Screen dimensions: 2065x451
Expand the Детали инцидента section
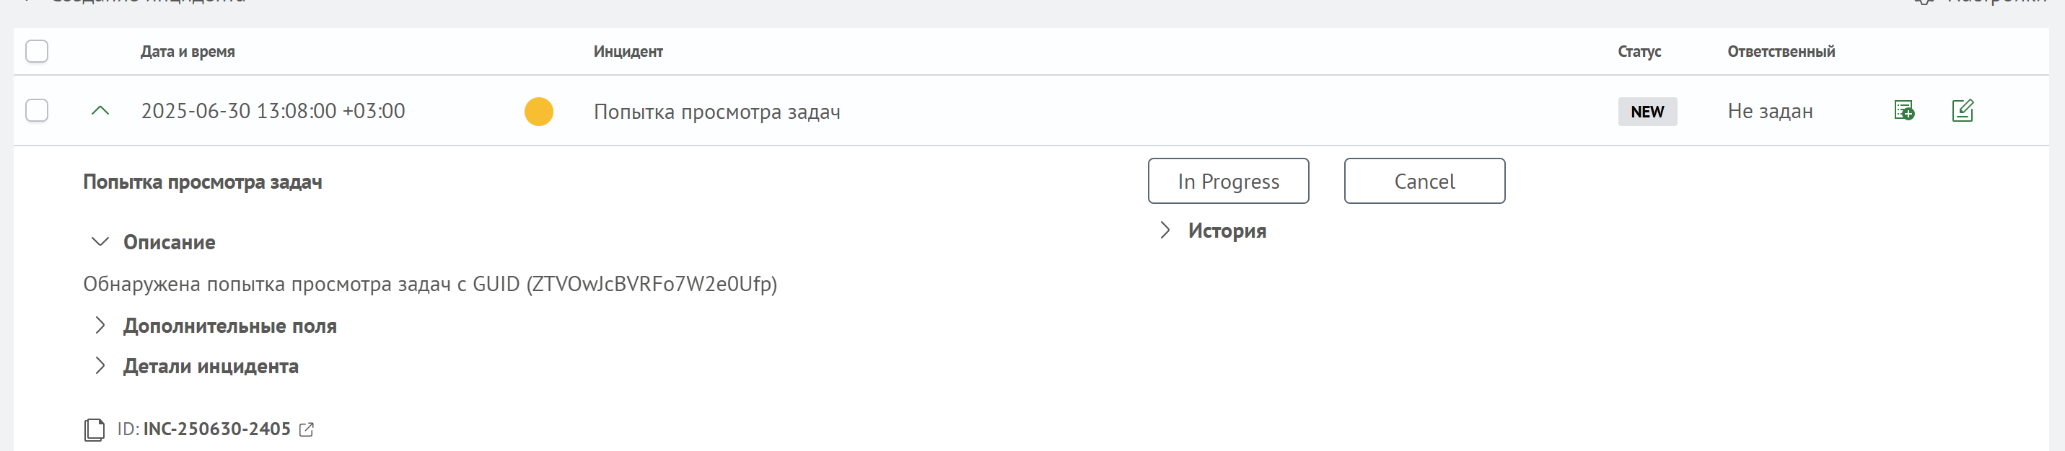(101, 365)
